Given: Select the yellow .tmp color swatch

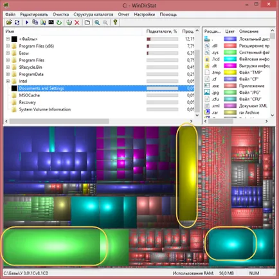Looking at the screenshot, I should pyautogui.click(x=230, y=73).
